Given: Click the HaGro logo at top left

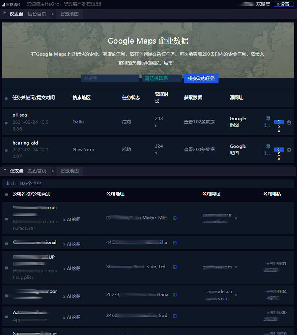Looking at the screenshot, I should (11, 4).
